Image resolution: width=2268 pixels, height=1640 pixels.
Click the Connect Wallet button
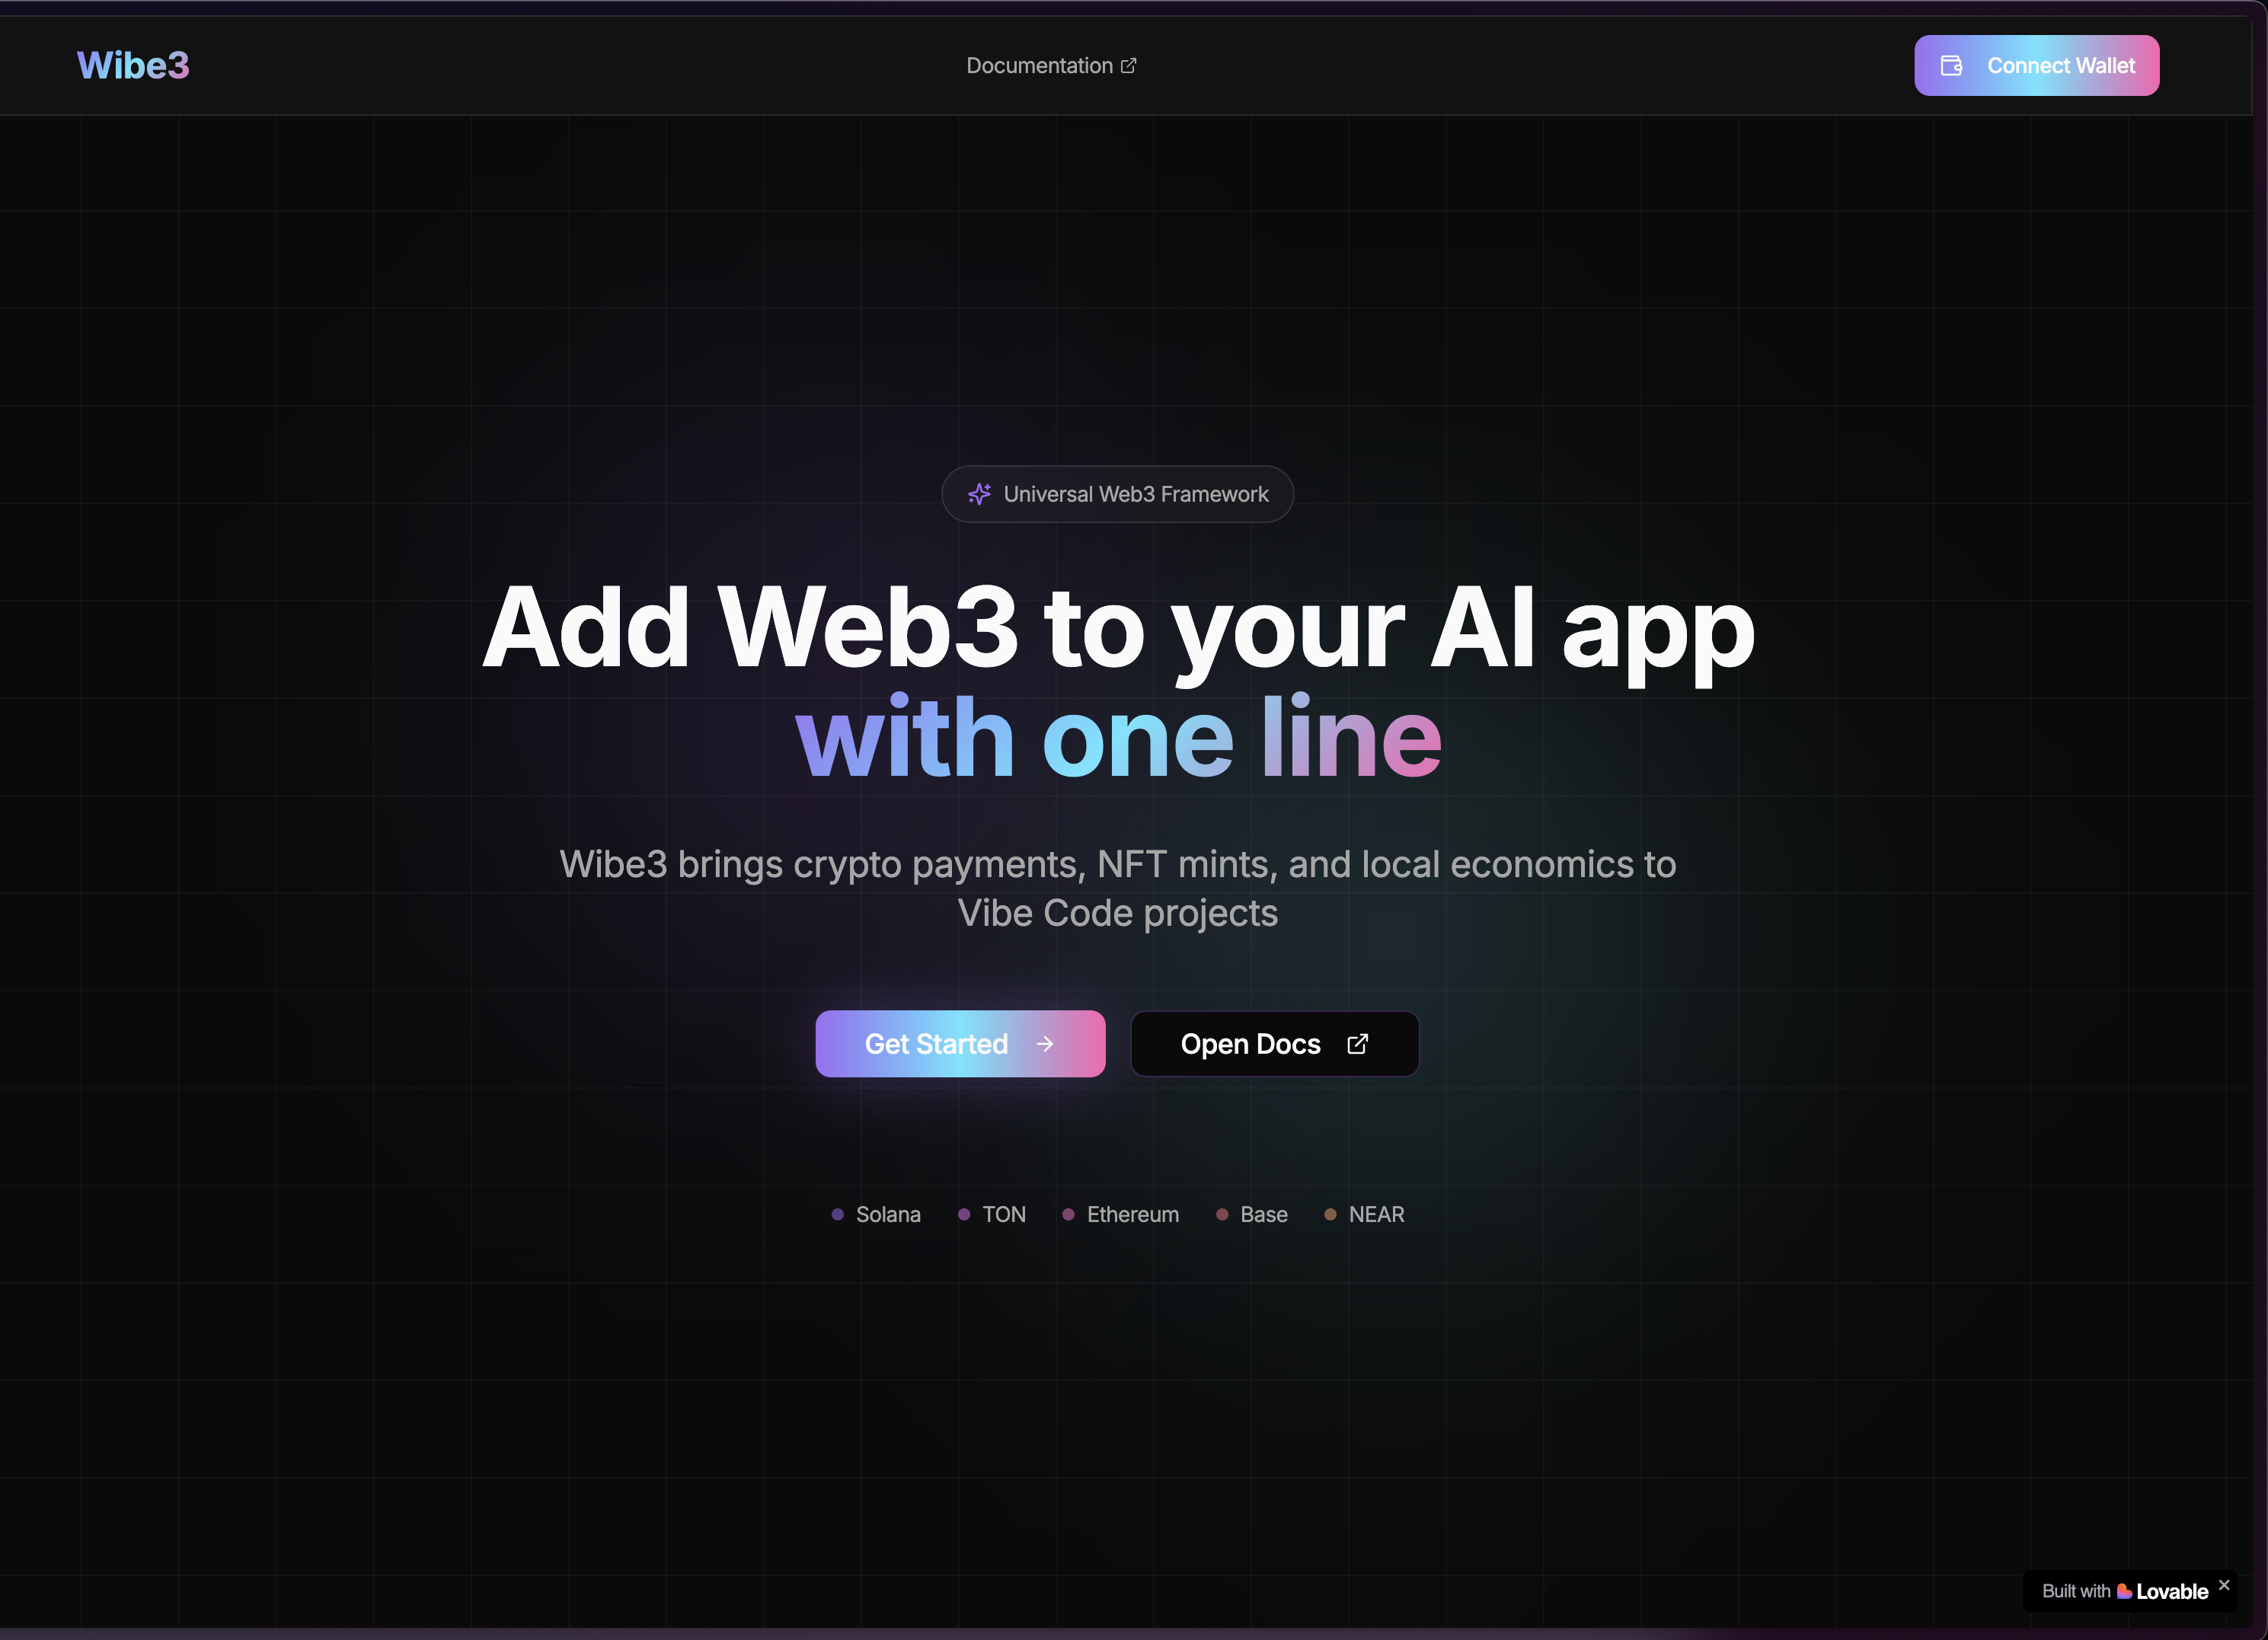coord(2036,65)
